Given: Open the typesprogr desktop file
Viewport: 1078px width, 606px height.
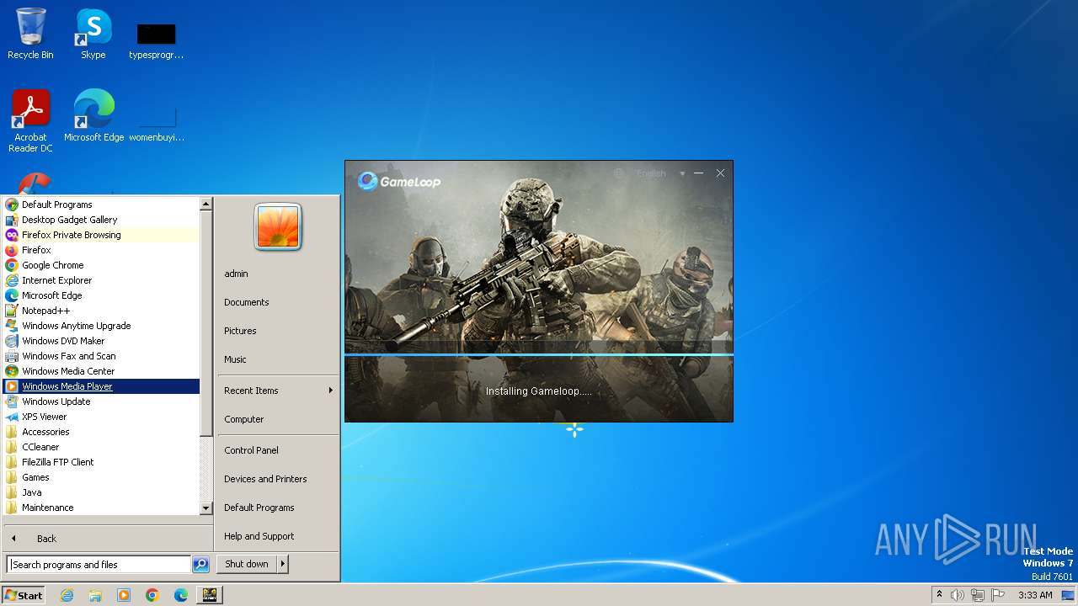Looking at the screenshot, I should point(156,40).
